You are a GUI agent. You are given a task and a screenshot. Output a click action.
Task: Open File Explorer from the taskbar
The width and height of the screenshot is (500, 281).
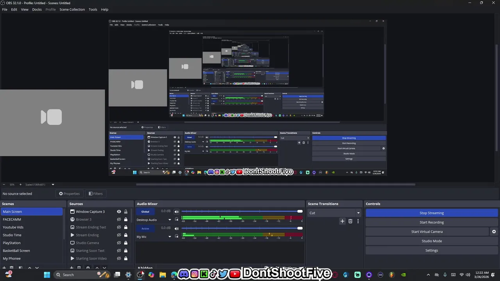pyautogui.click(x=162, y=275)
